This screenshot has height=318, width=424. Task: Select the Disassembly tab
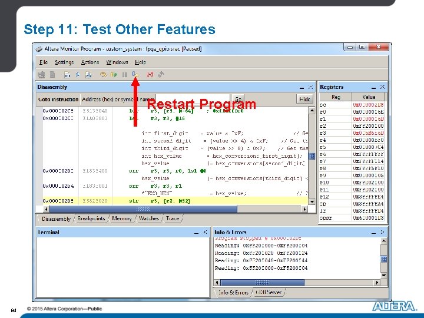[x=56, y=218]
